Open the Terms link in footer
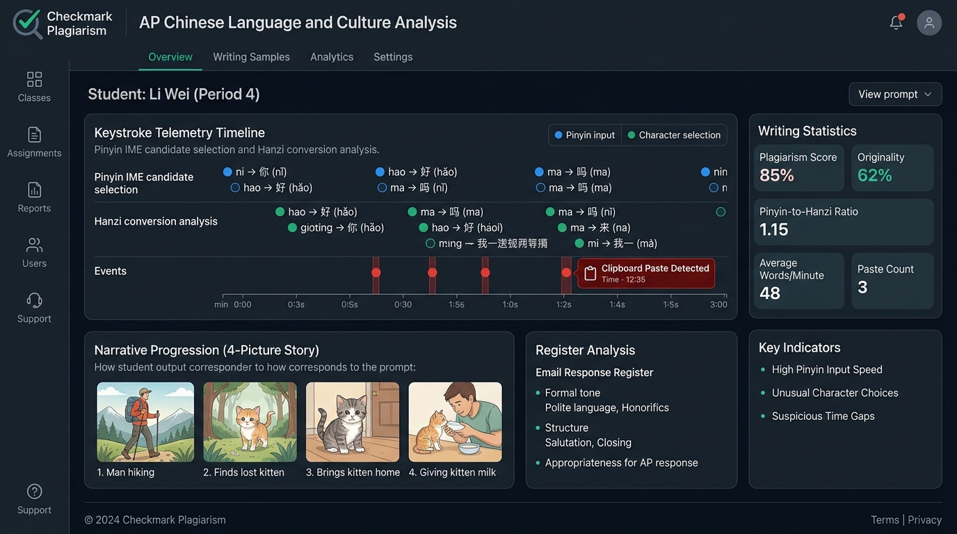957x534 pixels. [885, 520]
